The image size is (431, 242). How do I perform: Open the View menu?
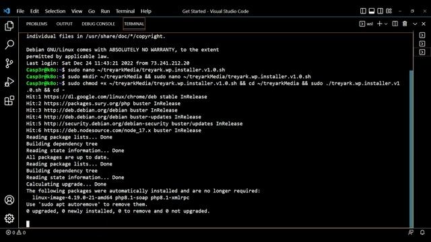click(77, 11)
